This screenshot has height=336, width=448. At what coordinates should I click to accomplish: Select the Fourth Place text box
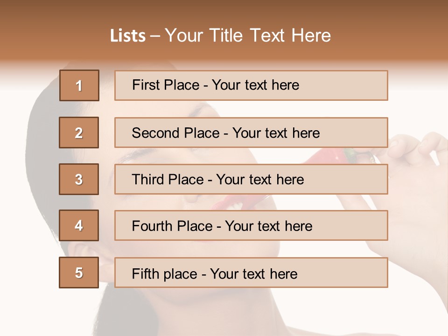pos(251,225)
